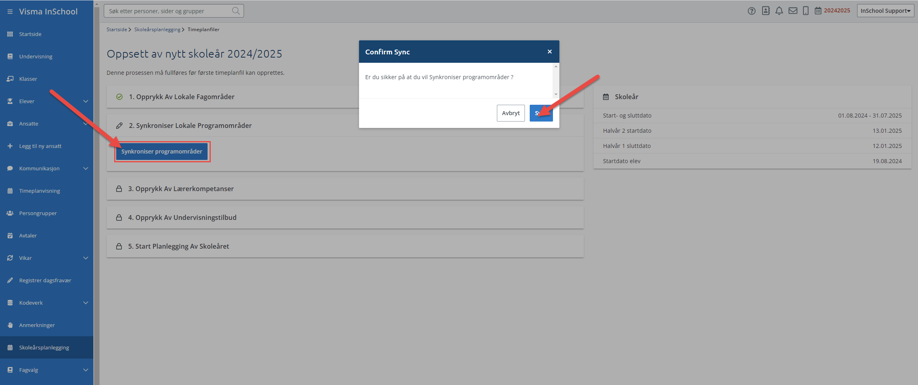Viewport: 918px width, 385px height.
Task: Click the calendar icon beside 20242025
Action: coord(818,11)
